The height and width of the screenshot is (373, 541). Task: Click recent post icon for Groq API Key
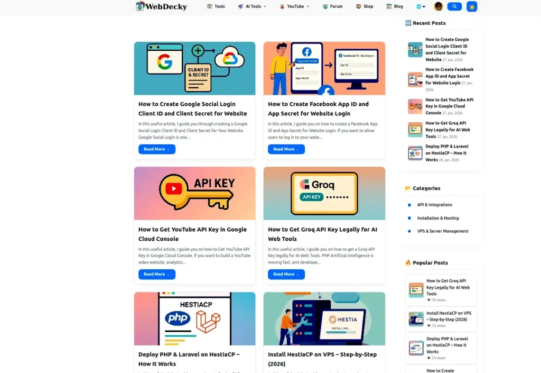pos(415,130)
